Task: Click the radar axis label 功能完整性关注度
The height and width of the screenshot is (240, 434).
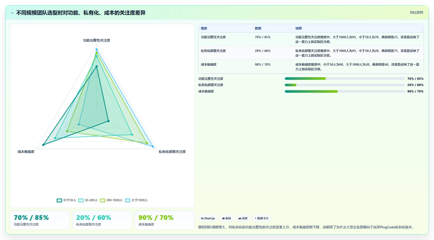Action: (96, 40)
